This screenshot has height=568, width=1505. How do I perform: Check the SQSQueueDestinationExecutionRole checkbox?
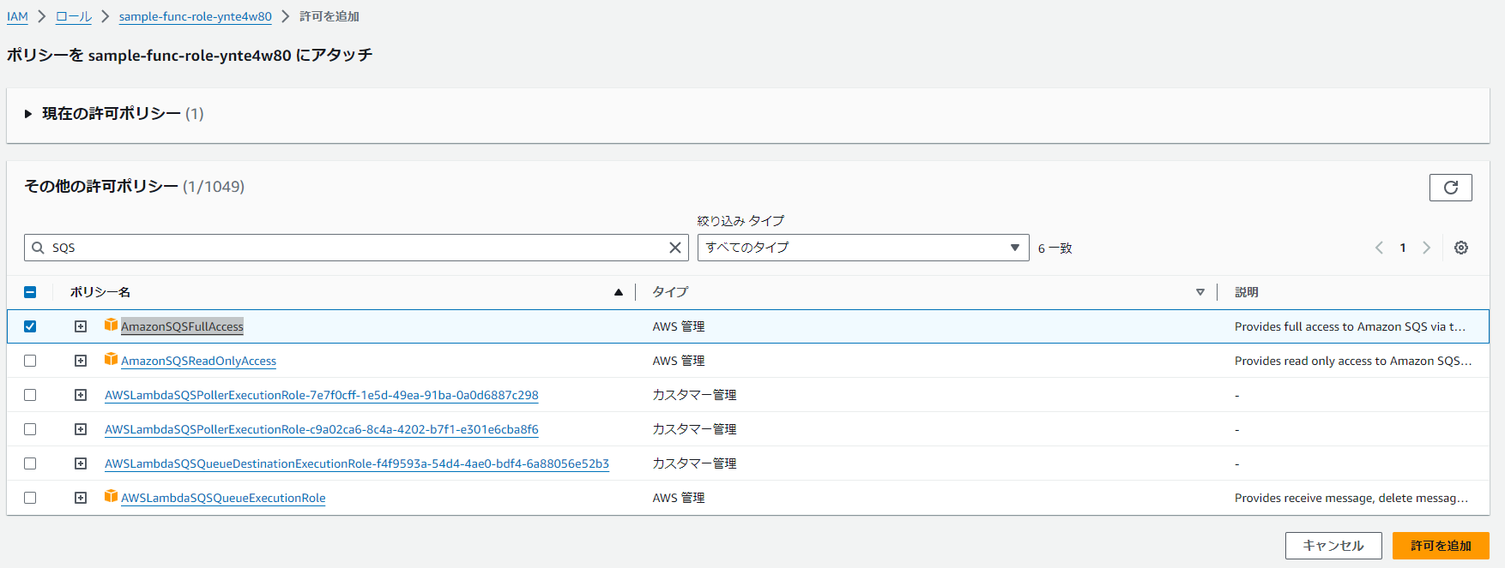[30, 463]
